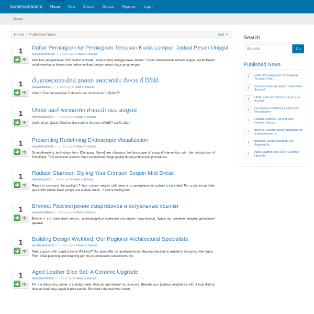This screenshot has width=314, height=314.
Task: Open the Sort dropdown
Action: point(222,35)
